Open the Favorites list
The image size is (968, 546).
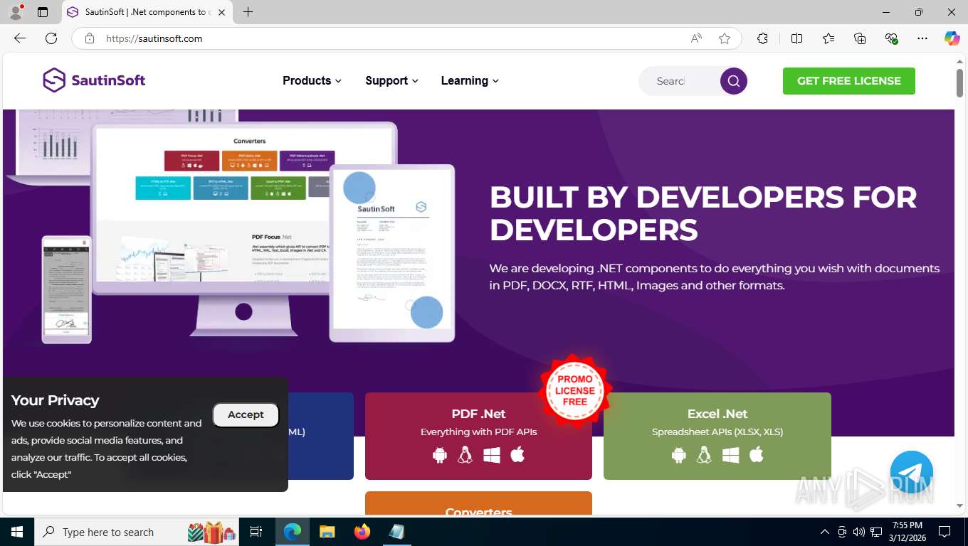(828, 38)
